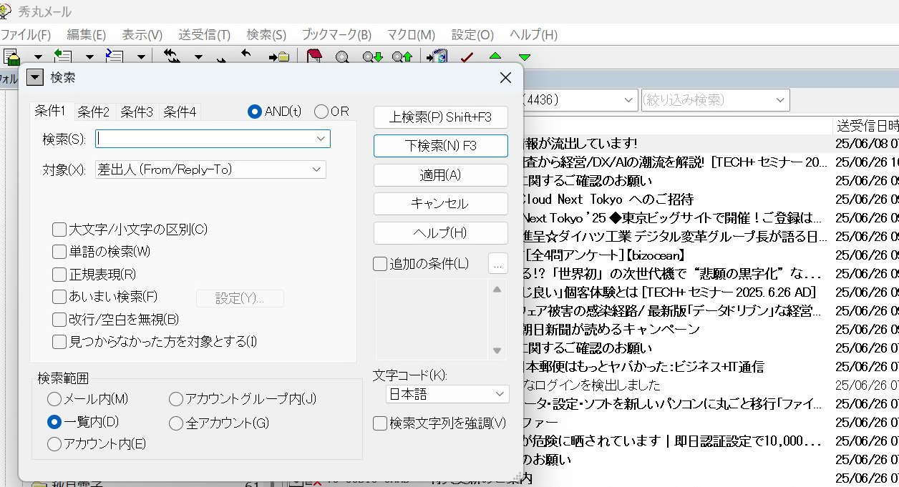Viewport: 899px width, 487px height.
Task: Enable the 正規表現(R) checkbox
Action: tap(59, 274)
